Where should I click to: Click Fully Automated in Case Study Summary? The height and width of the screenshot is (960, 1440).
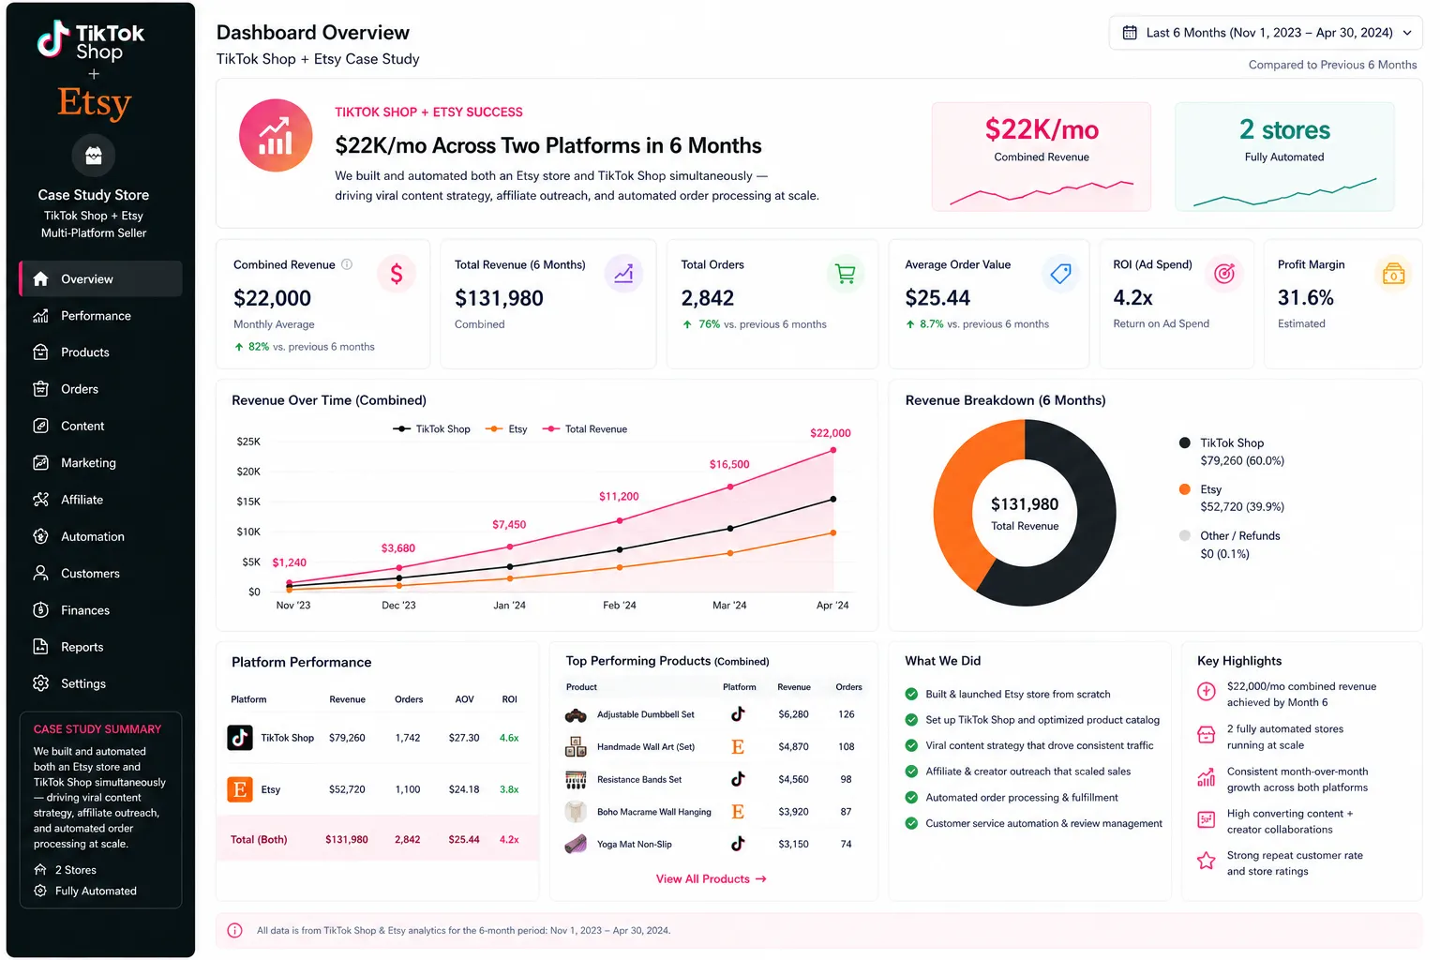pos(85,892)
